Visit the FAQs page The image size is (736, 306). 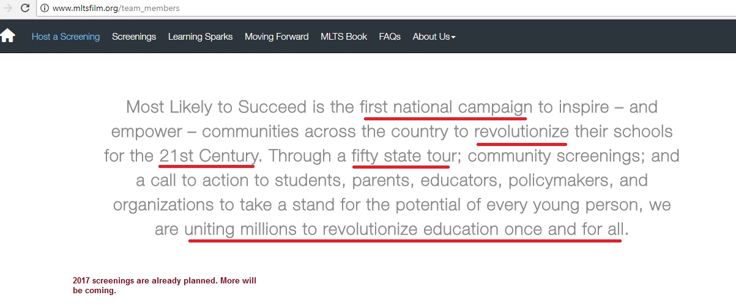click(x=390, y=37)
